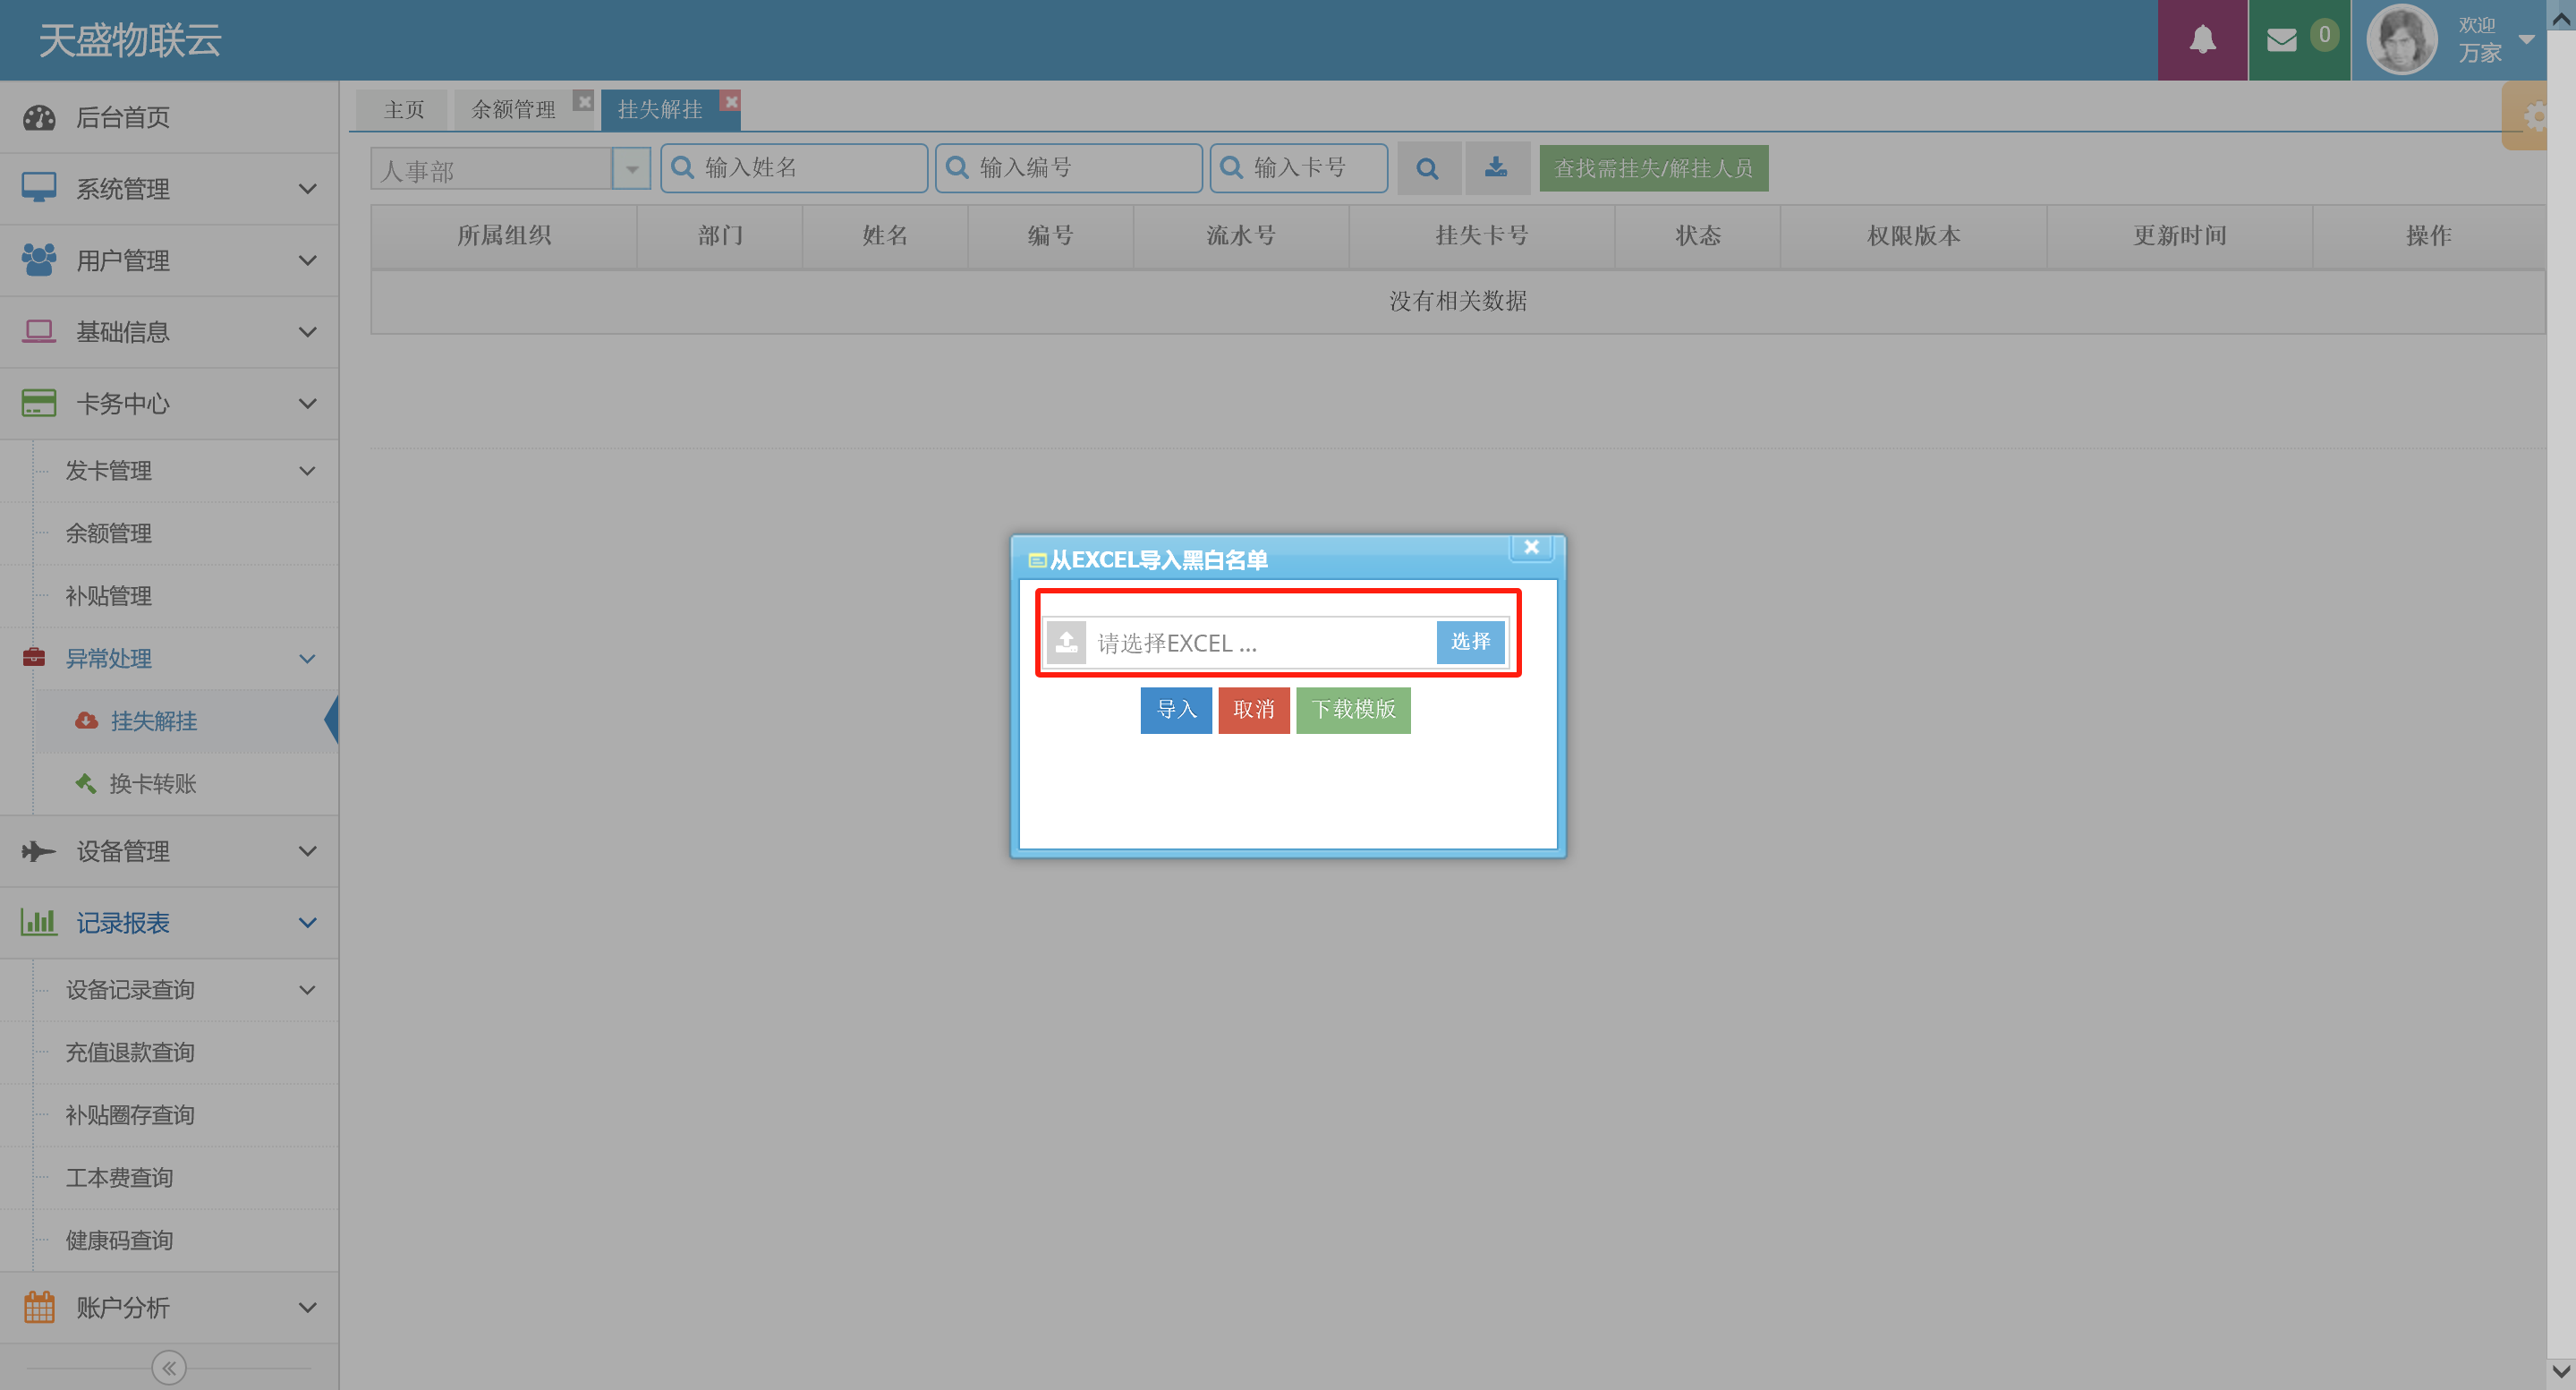The image size is (2576, 1390).
Task: Open the 人事部 department dropdown
Action: pyautogui.click(x=631, y=169)
